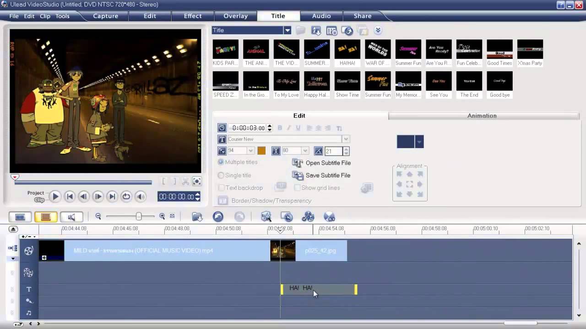
Task: Go to the Share step
Action: click(363, 16)
